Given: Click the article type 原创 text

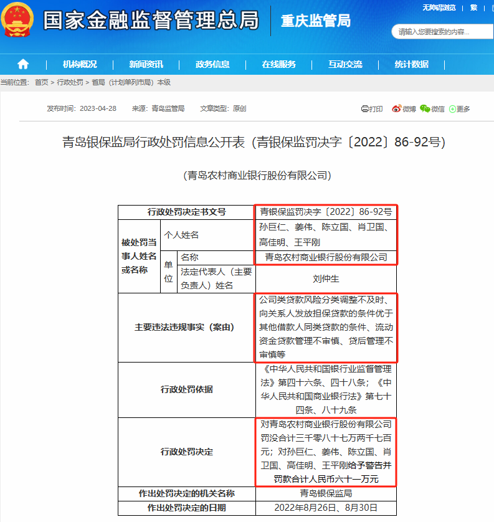Looking at the screenshot, I should tap(239, 108).
